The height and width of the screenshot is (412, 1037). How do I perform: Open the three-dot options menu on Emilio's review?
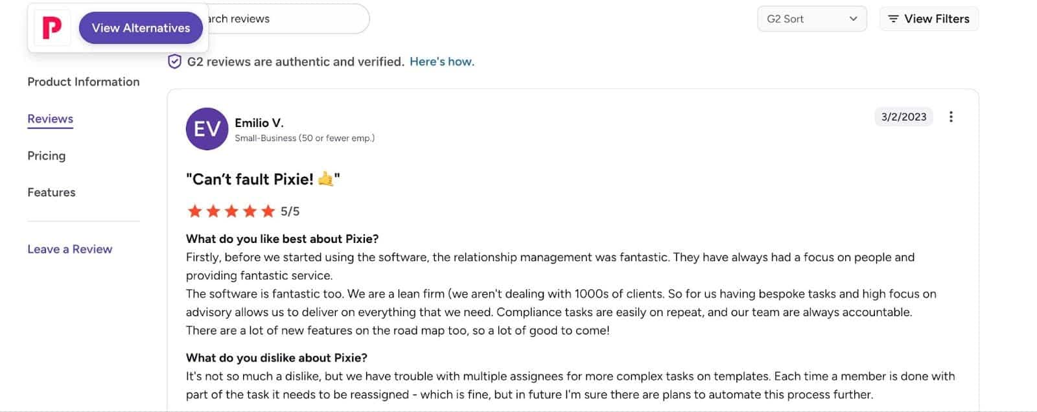951,117
